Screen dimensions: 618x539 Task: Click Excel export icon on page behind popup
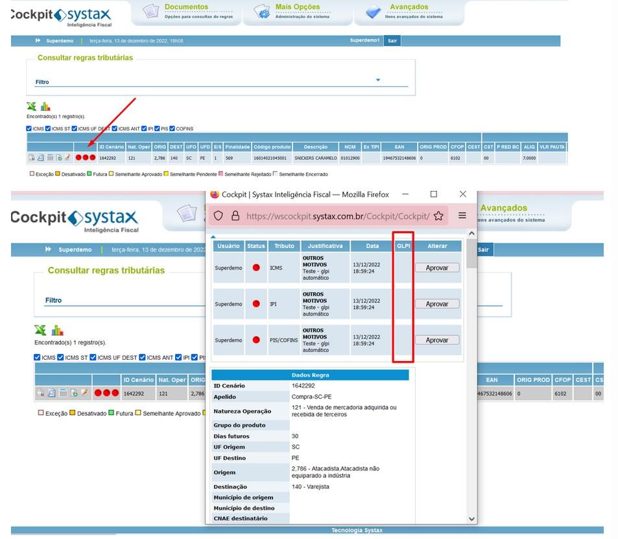(40, 330)
